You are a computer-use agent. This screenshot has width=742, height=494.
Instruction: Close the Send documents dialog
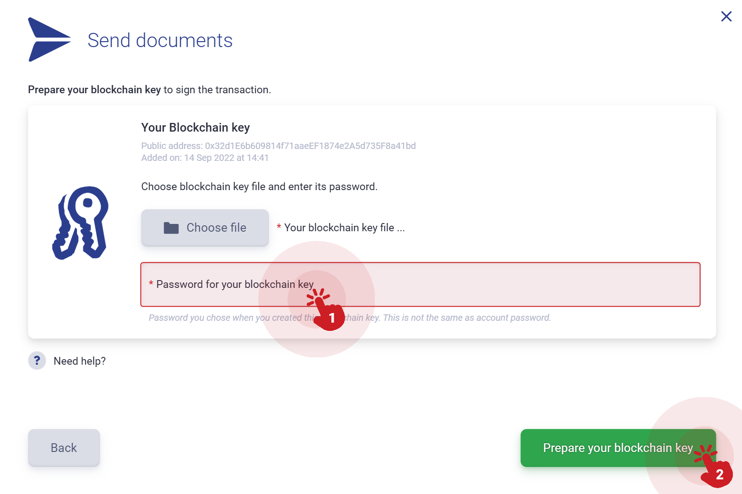tap(726, 16)
